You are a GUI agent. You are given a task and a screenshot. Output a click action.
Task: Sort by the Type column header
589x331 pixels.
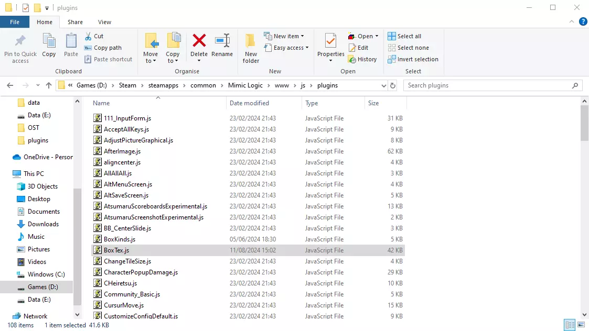coord(333,103)
